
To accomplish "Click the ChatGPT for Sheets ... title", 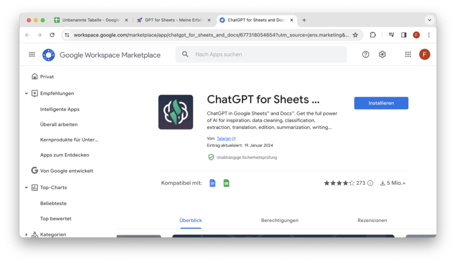I will pyautogui.click(x=263, y=100).
